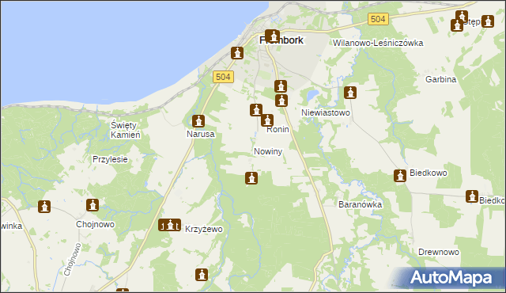Click the Narusa place name

pyautogui.click(x=200, y=134)
